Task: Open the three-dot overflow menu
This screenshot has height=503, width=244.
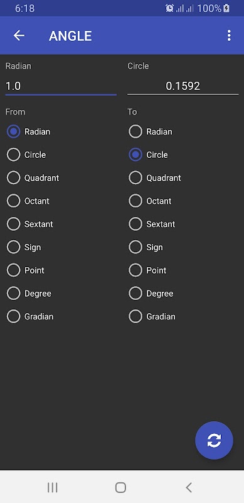Action: [x=228, y=36]
